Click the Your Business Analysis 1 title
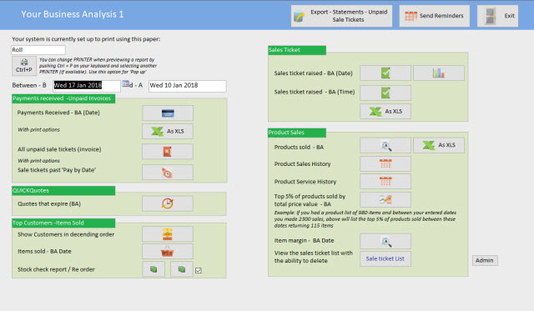This screenshot has width=534, height=311. coord(73,14)
